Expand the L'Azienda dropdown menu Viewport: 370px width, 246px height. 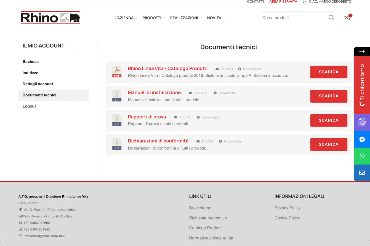[126, 18]
